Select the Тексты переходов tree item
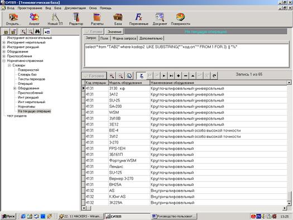Image resolution: width=293 pixels, height=220 pixels. click(x=31, y=79)
